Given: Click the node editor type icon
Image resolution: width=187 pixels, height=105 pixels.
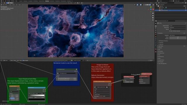Looking at the screenshot, I should click(1, 60).
